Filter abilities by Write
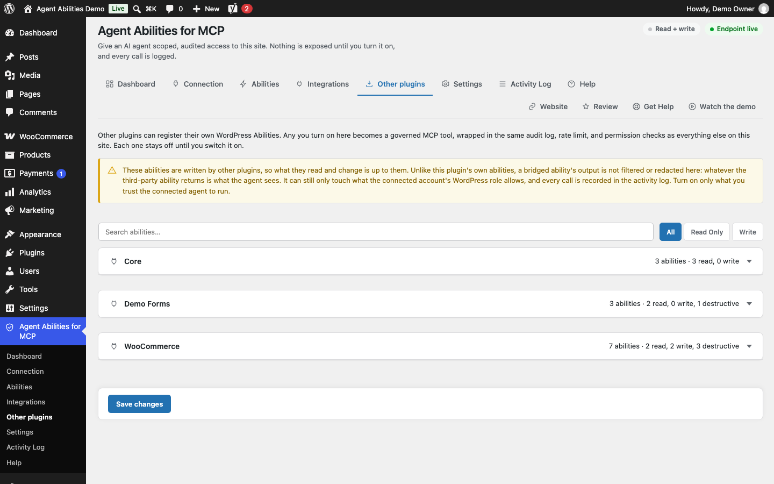Image resolution: width=774 pixels, height=484 pixels. 747,232
